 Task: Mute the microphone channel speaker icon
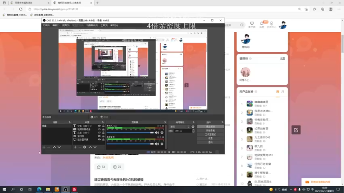(157, 133)
